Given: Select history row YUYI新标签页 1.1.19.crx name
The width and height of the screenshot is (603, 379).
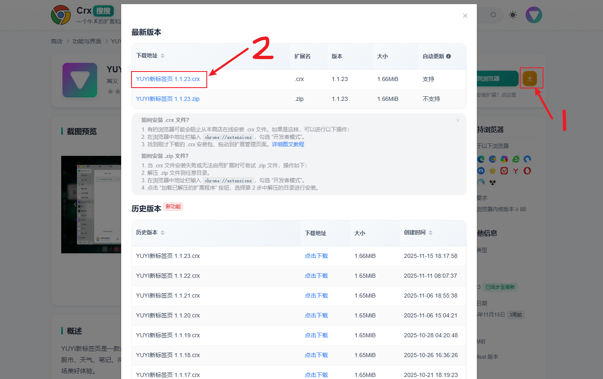Looking at the screenshot, I should (168, 335).
